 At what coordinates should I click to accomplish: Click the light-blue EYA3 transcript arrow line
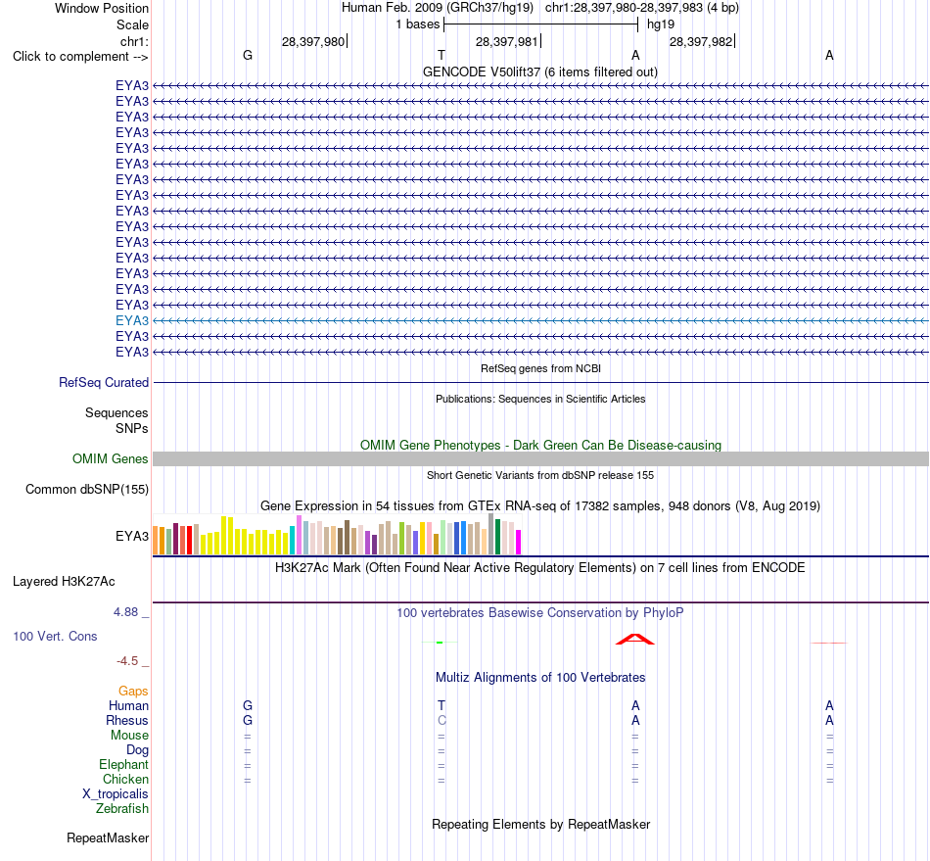[541, 320]
